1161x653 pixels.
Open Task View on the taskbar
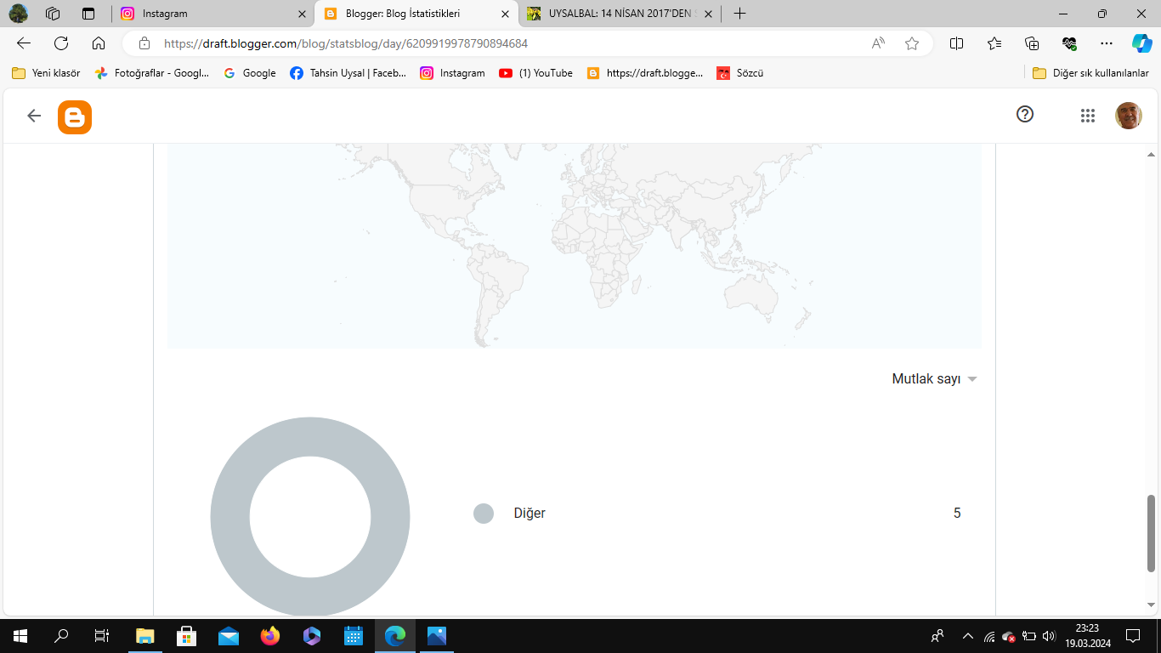point(102,636)
